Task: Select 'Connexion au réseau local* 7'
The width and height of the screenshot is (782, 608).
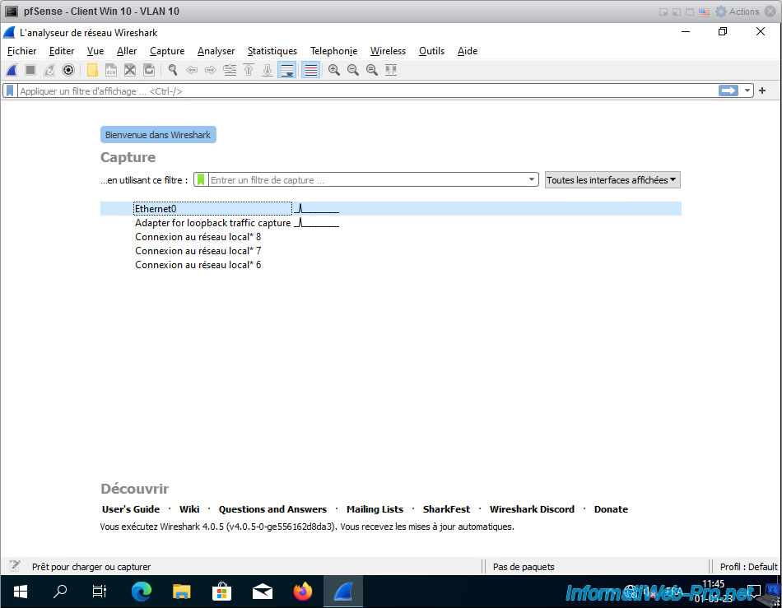Action: point(390,251)
